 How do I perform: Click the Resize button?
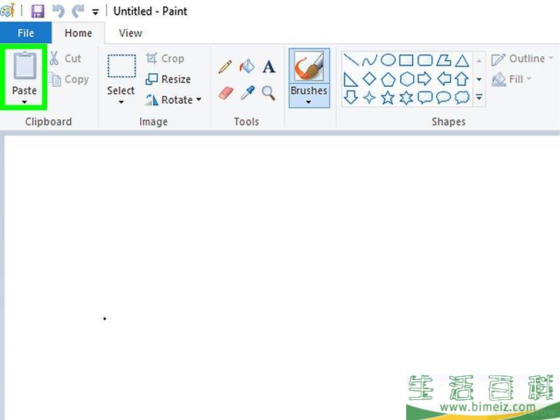tap(168, 79)
